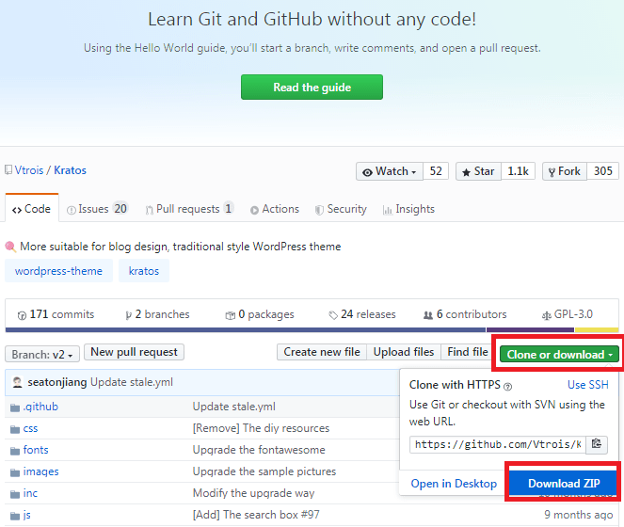Viewport: 624px width, 527px height.
Task: Toggle the Clone or download dropdown
Action: [x=560, y=354]
